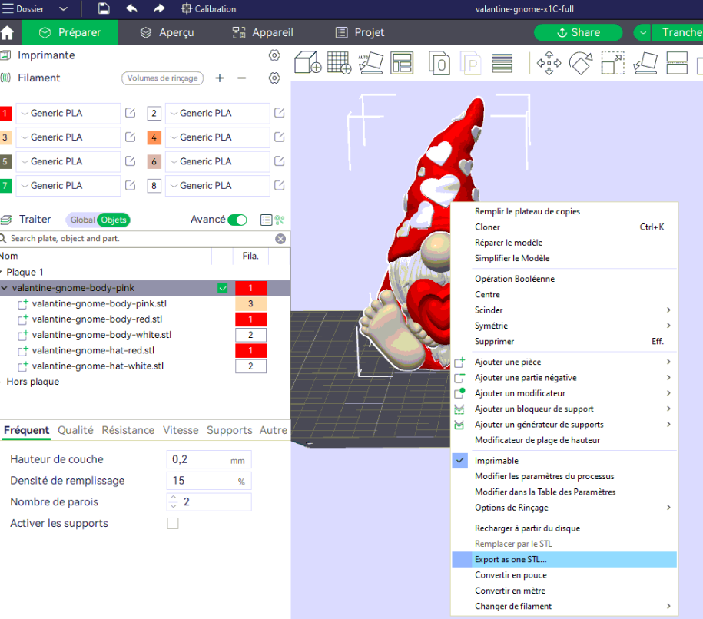
Task: Clear the object search field
Action: 280,238
